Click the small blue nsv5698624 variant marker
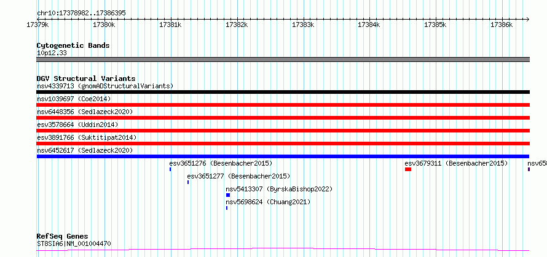This screenshot has height=257, width=547. click(x=227, y=208)
